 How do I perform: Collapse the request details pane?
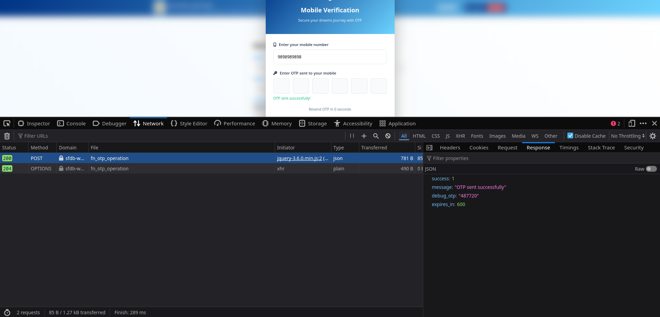(x=429, y=148)
